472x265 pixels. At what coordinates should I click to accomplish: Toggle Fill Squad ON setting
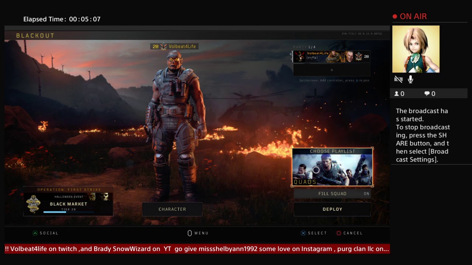tap(332, 194)
